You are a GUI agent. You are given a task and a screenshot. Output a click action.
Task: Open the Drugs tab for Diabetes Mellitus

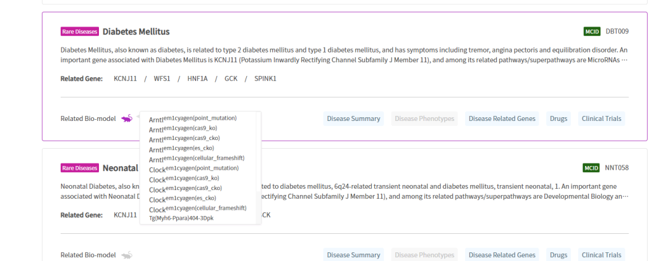558,118
